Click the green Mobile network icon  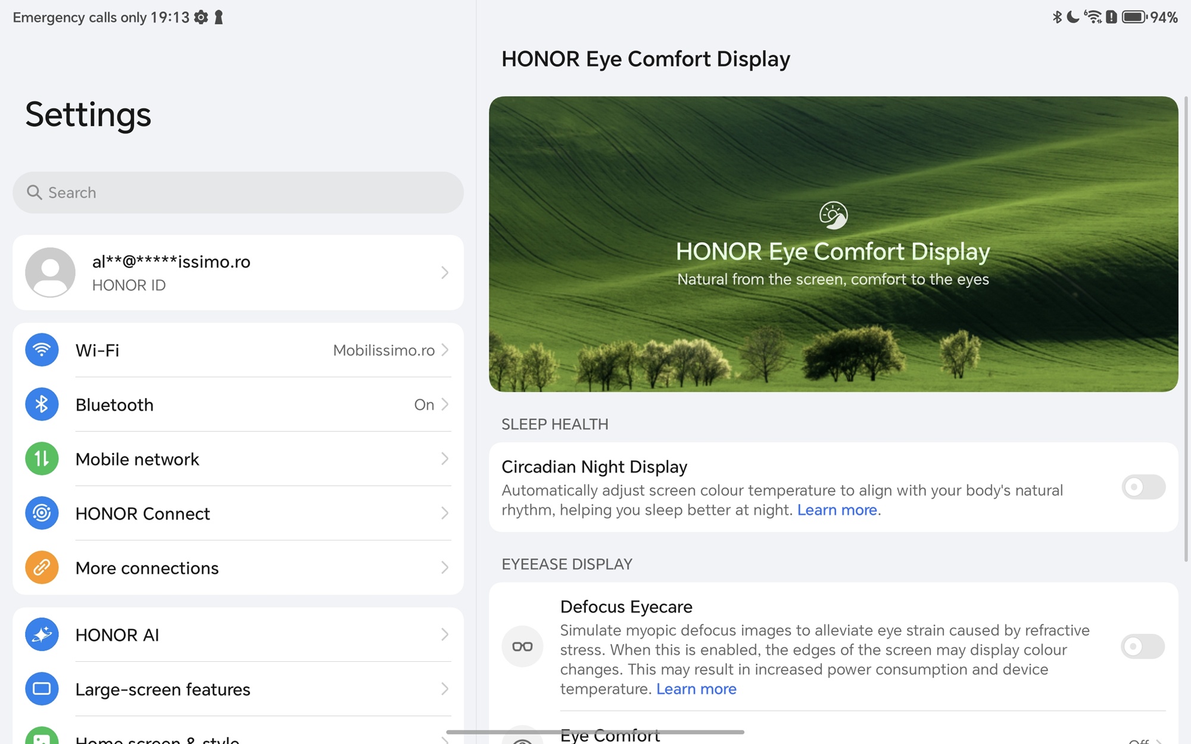(42, 459)
